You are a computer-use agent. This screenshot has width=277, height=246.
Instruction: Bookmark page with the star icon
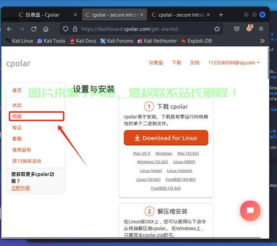pyautogui.click(x=217, y=29)
